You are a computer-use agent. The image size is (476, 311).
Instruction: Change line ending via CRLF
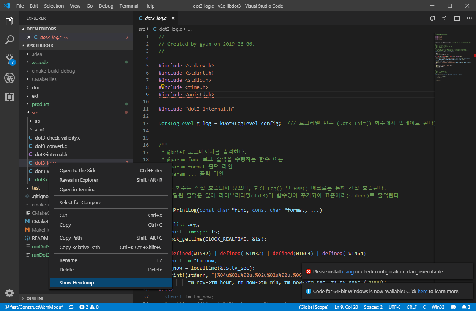411,307
